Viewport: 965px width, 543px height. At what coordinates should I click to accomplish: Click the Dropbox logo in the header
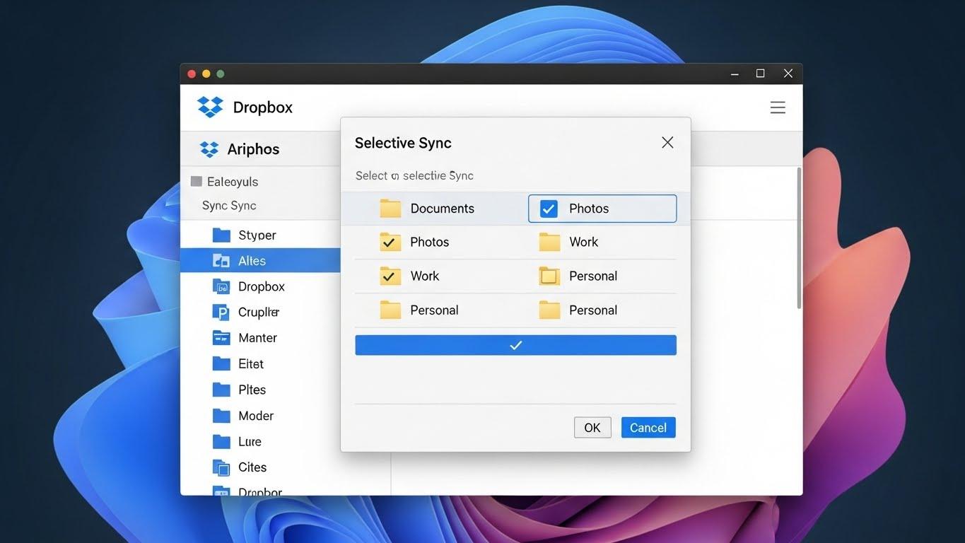click(210, 106)
